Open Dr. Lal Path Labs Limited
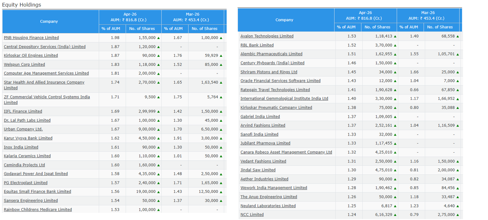This screenshot has height=220, width=488. tap(27, 121)
